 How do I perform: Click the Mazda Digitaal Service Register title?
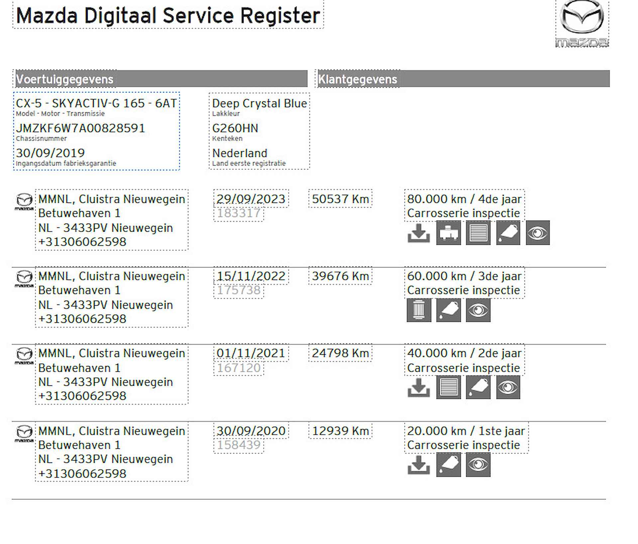point(168,16)
